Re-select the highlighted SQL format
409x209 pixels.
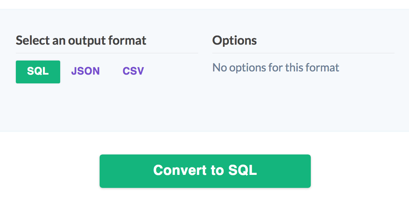point(38,71)
